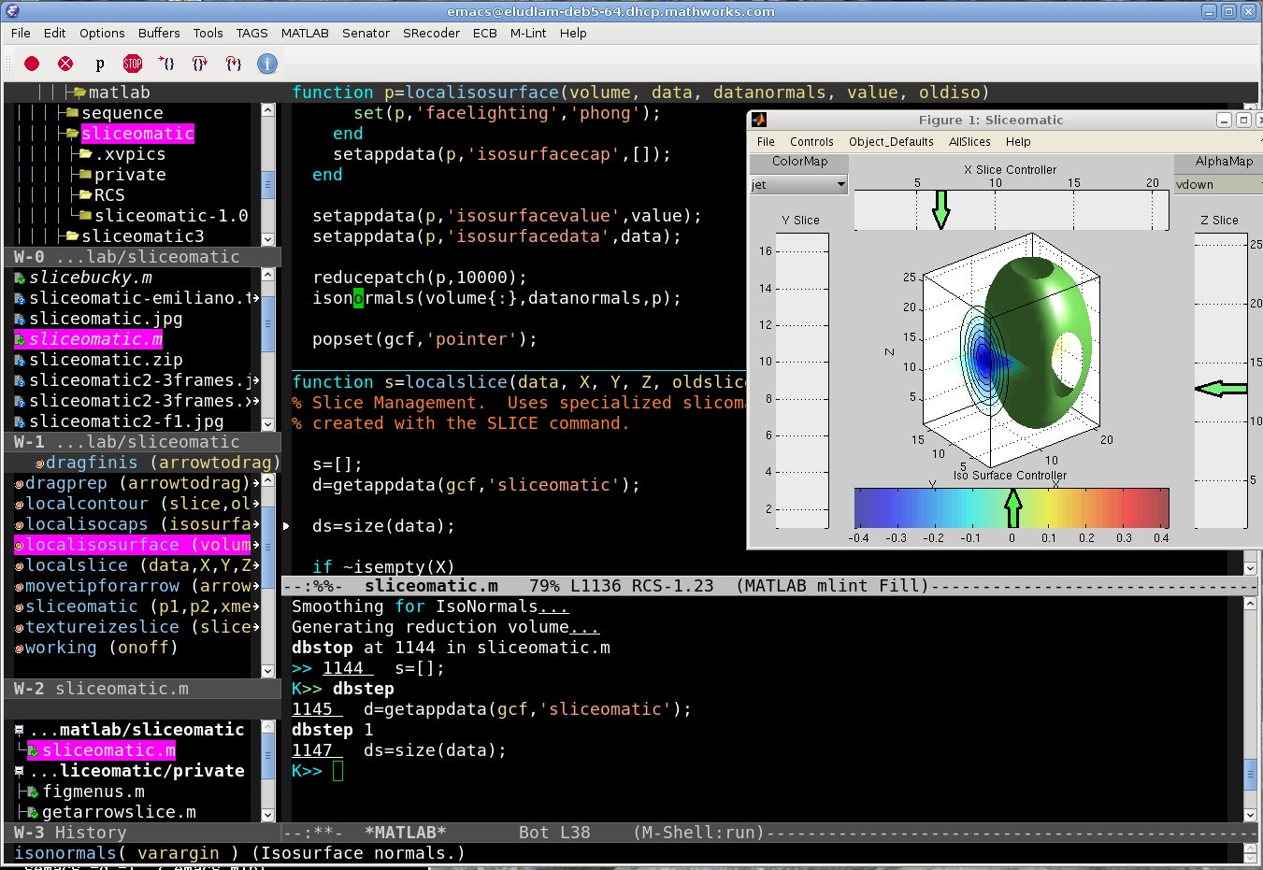
Task: Click the green X Slice Controller arrow
Action: pyautogui.click(x=941, y=208)
